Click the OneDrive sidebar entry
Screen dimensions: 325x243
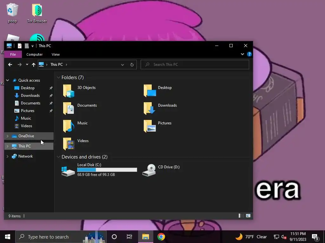pos(29,136)
